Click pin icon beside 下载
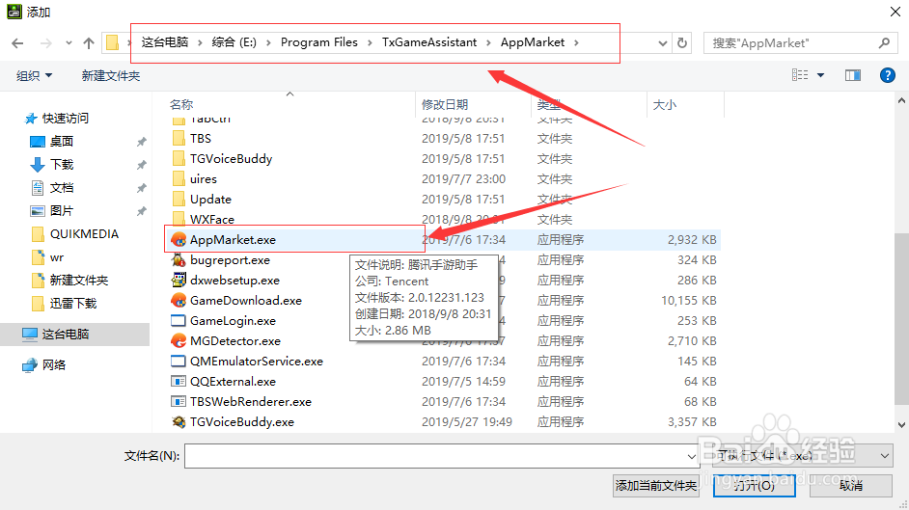 (141, 165)
